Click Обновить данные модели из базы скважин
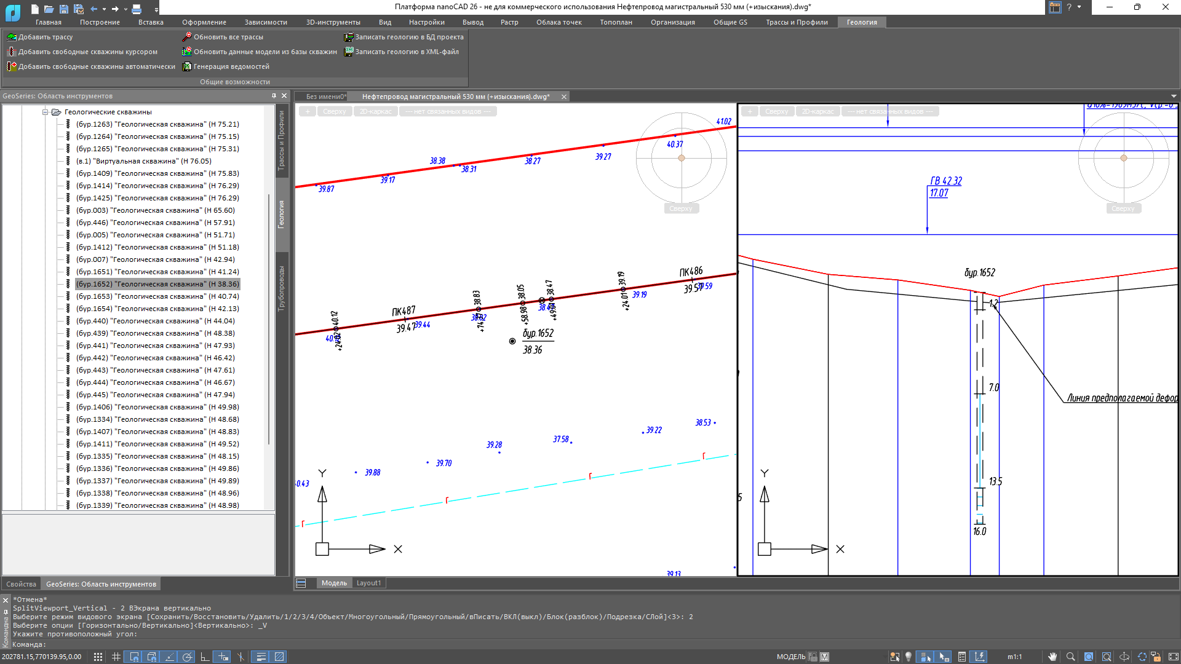1181x664 pixels. coord(260,52)
